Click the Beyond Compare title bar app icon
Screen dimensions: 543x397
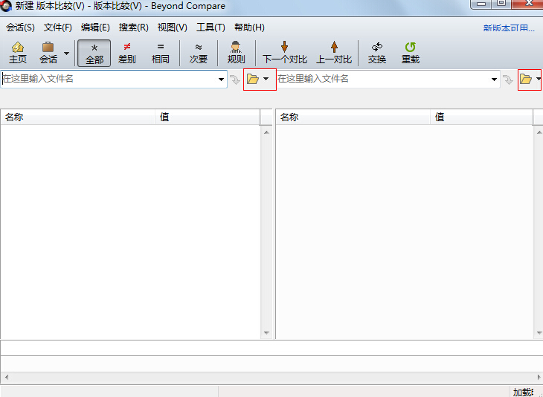(6, 5)
